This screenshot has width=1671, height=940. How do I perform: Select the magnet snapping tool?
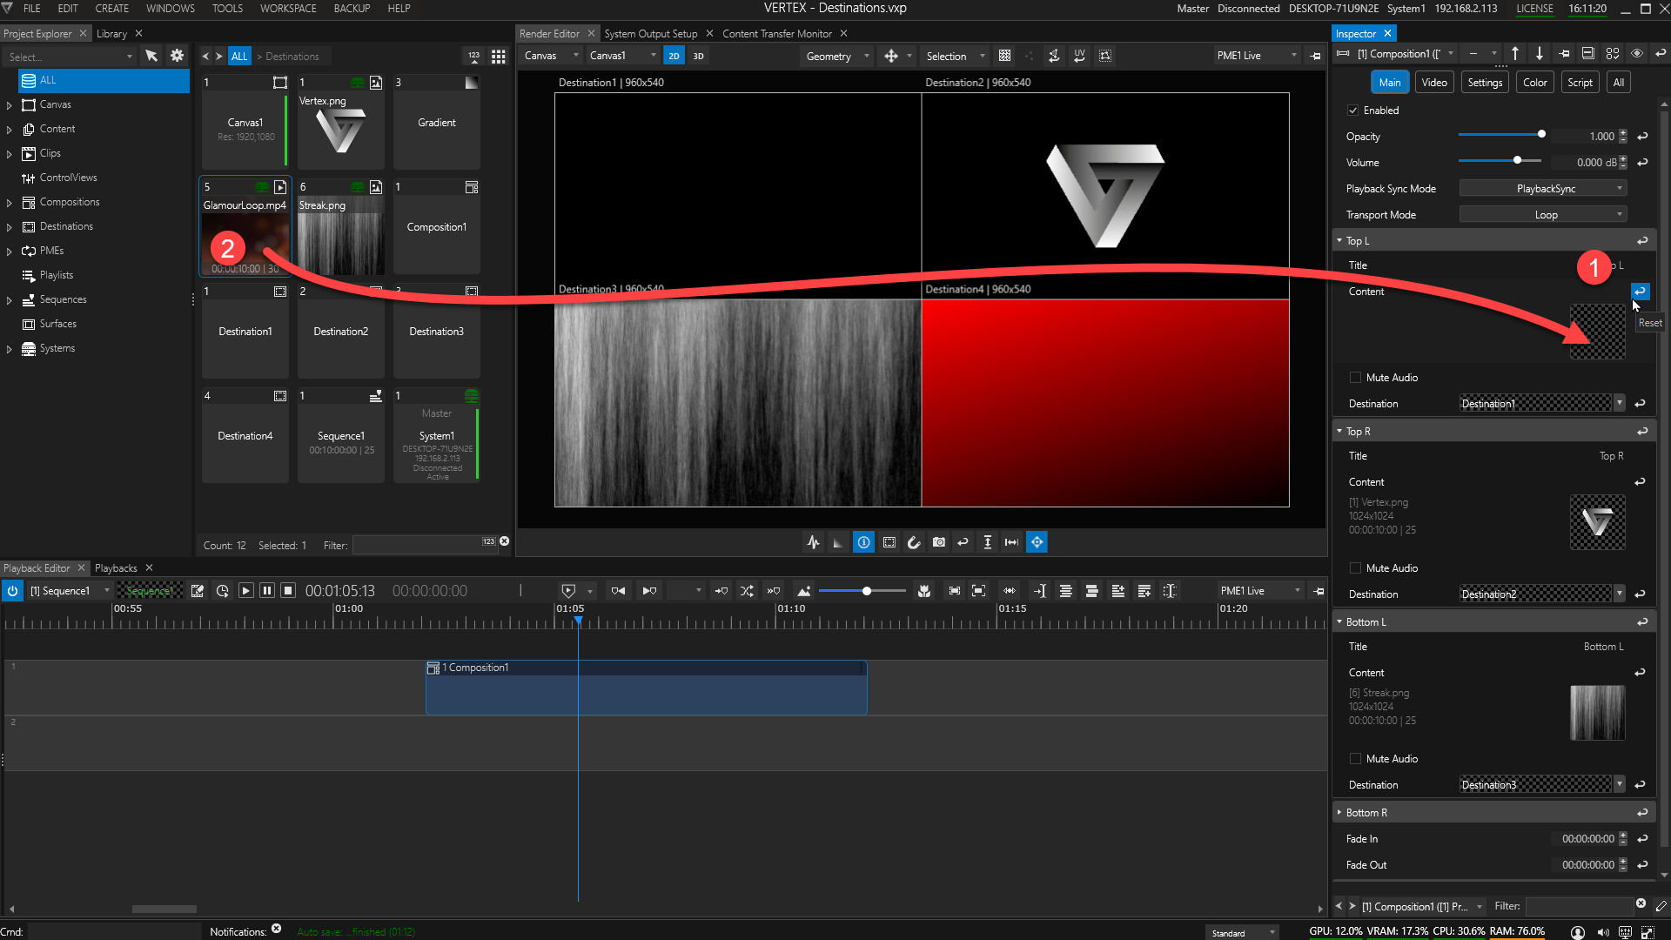(x=914, y=541)
